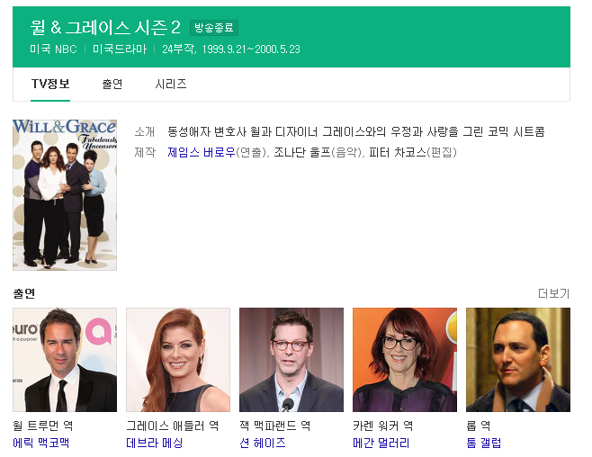Click the 24부작 broadcast dates text
This screenshot has width=592, height=457.
click(x=231, y=49)
